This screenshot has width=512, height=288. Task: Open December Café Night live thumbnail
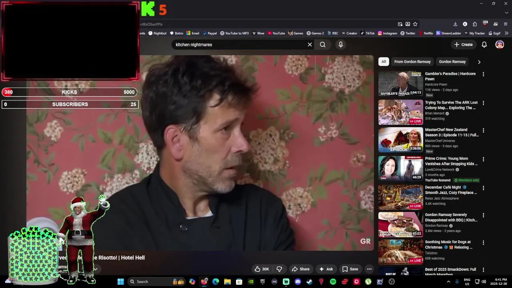pos(400,197)
